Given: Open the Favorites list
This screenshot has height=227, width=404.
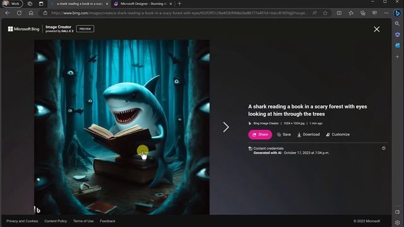Looking at the screenshot, I should click(x=351, y=13).
